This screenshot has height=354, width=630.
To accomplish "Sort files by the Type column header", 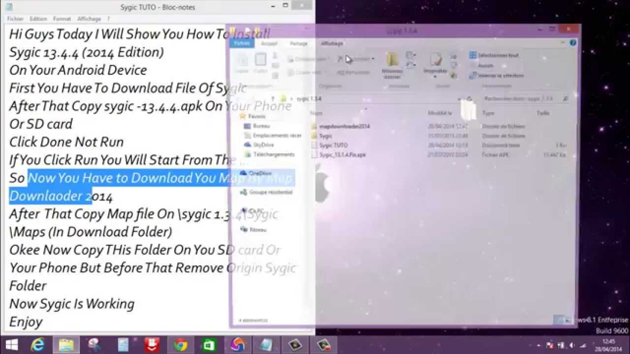I will (488, 113).
